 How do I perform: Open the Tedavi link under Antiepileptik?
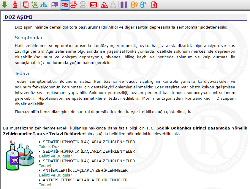[x=45, y=185]
